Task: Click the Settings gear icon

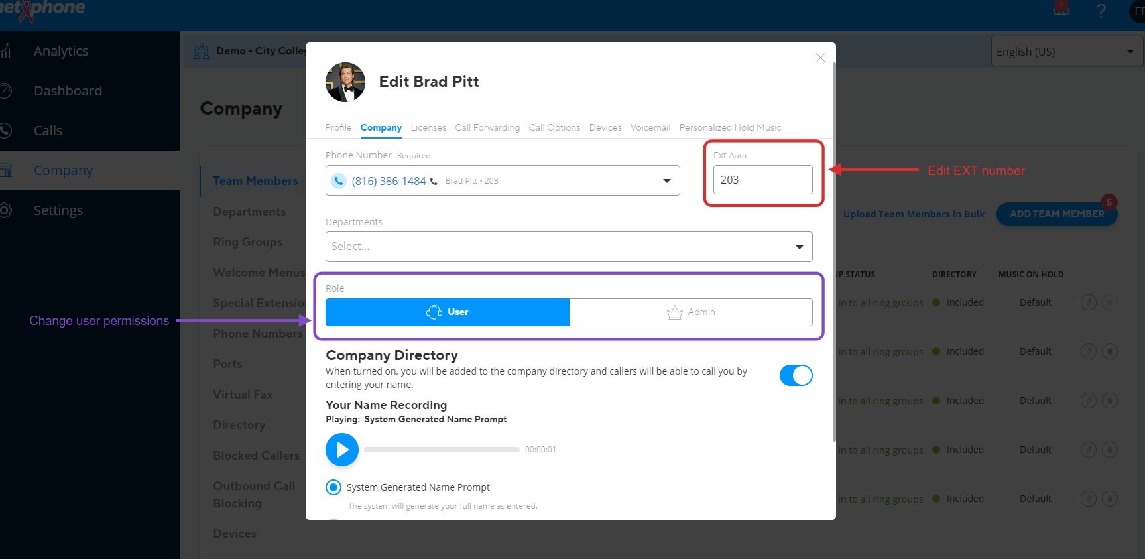Action: pos(5,210)
